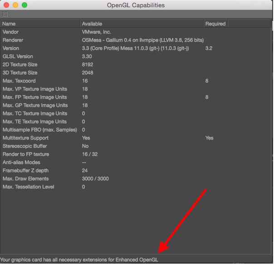Select the Max. Texcoord label

[x=19, y=81]
